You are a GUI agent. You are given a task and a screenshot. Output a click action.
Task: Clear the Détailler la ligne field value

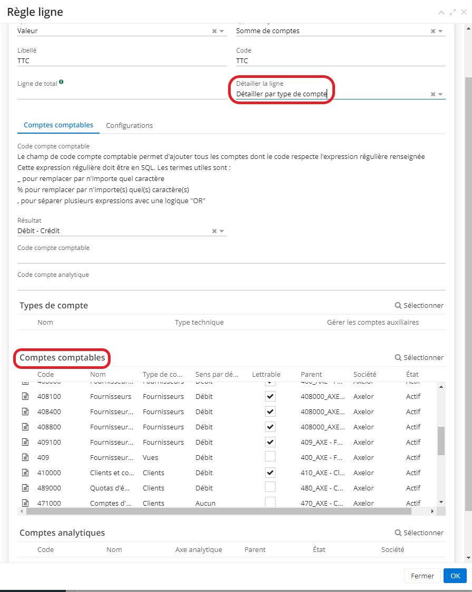pos(433,94)
